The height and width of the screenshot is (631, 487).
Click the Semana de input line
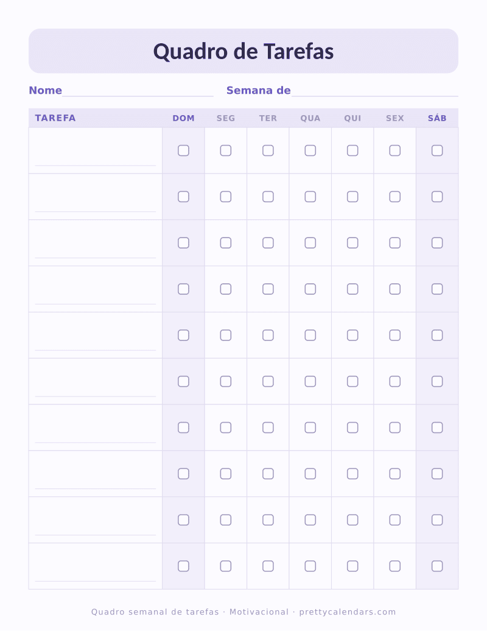(x=375, y=96)
